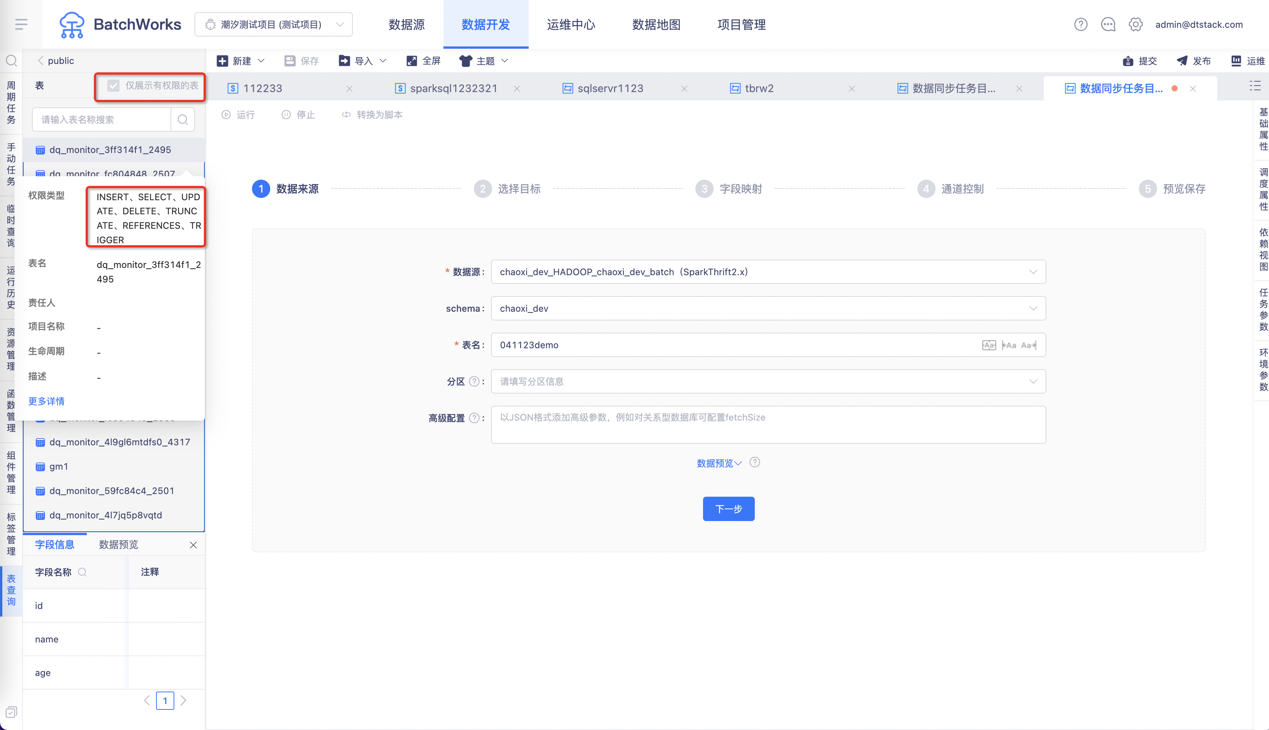1269x730 pixels.
Task: Open the 更多详情 link
Action: (x=46, y=401)
